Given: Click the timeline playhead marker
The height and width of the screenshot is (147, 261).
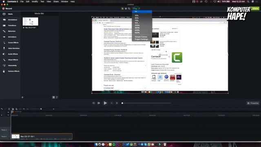Looking at the screenshot, I should pos(12,112).
